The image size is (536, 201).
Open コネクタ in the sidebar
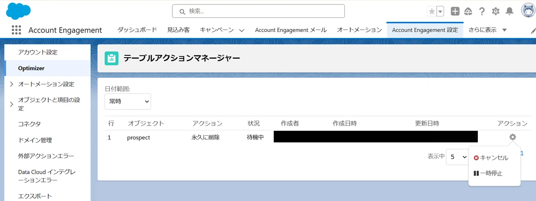29,124
